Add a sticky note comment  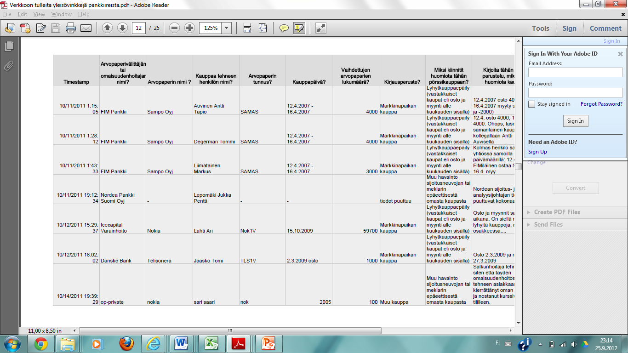pos(284,28)
